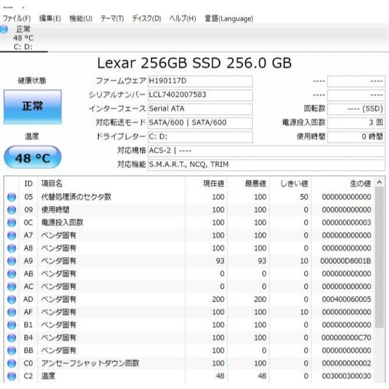Click the status orb for row BB
This screenshot has width=389, height=389.
point(12,351)
